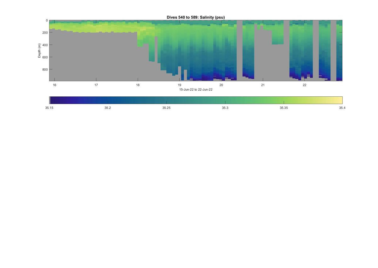Click x-axis tick label 17
378x268 pixels.
pos(96,85)
